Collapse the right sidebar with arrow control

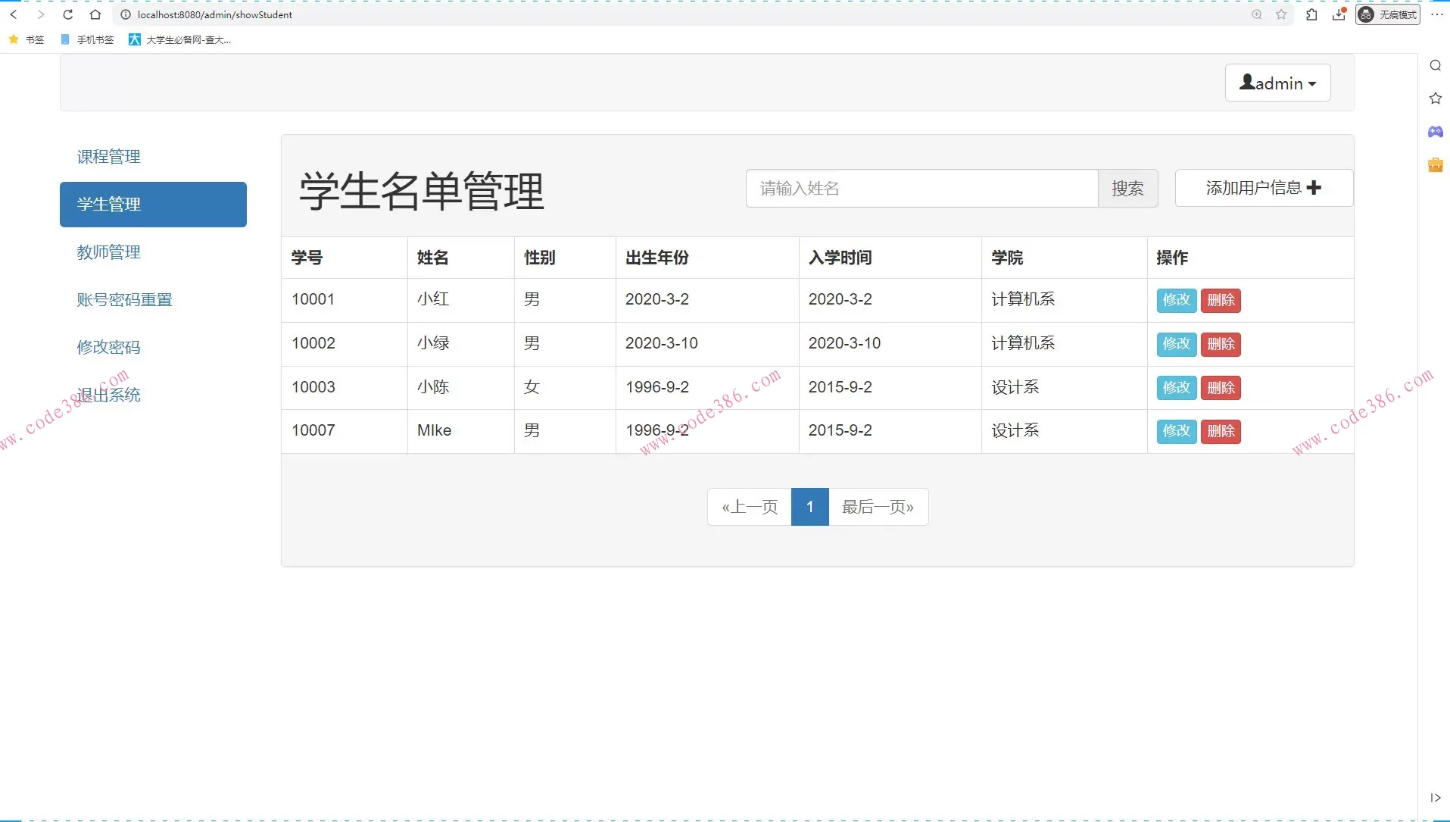[x=1436, y=798]
